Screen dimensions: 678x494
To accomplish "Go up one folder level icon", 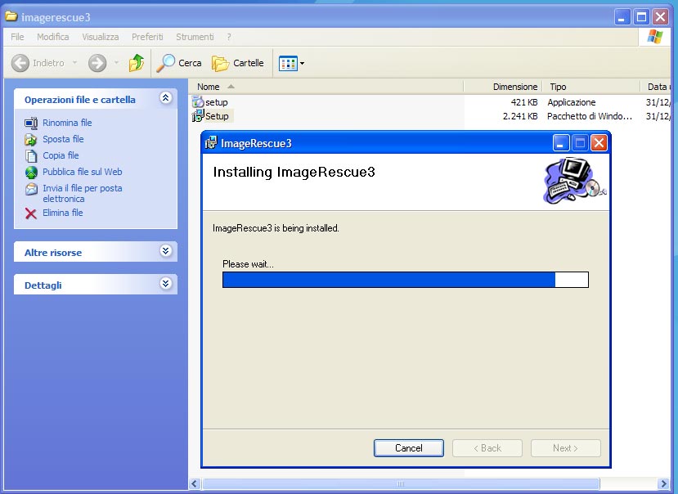I will tap(137, 63).
